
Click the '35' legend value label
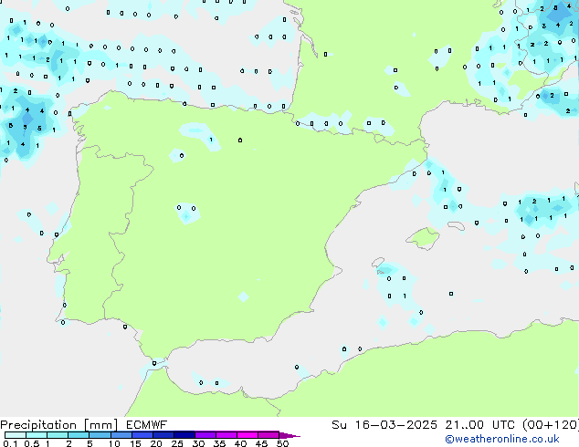[x=219, y=443]
